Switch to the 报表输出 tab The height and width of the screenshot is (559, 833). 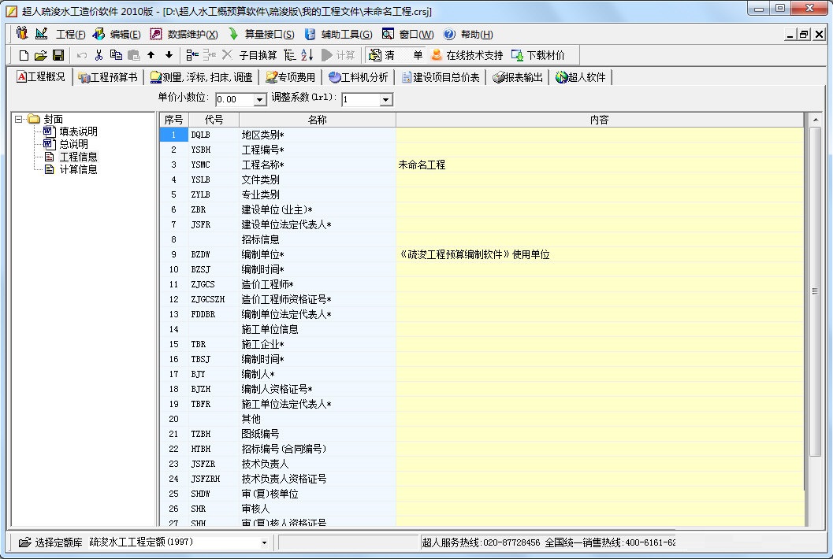coord(518,77)
